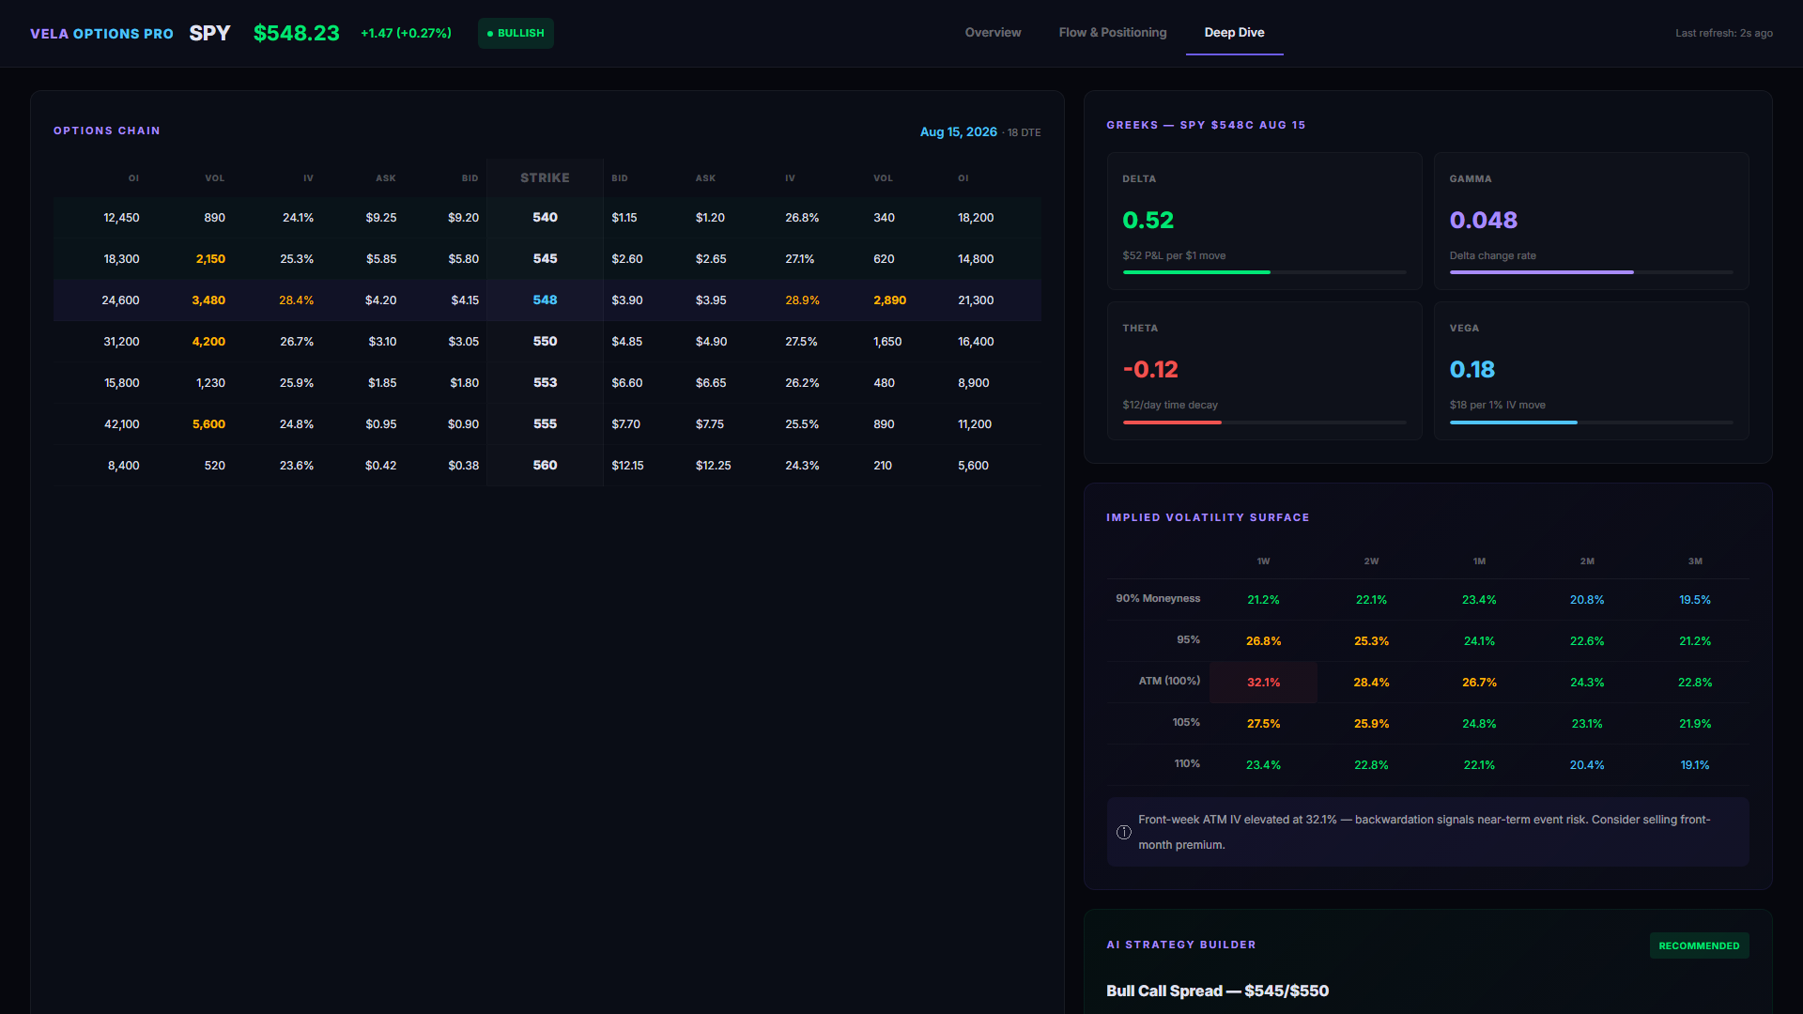Click put IV 28.9% in chain
1803x1014 pixels.
click(802, 300)
